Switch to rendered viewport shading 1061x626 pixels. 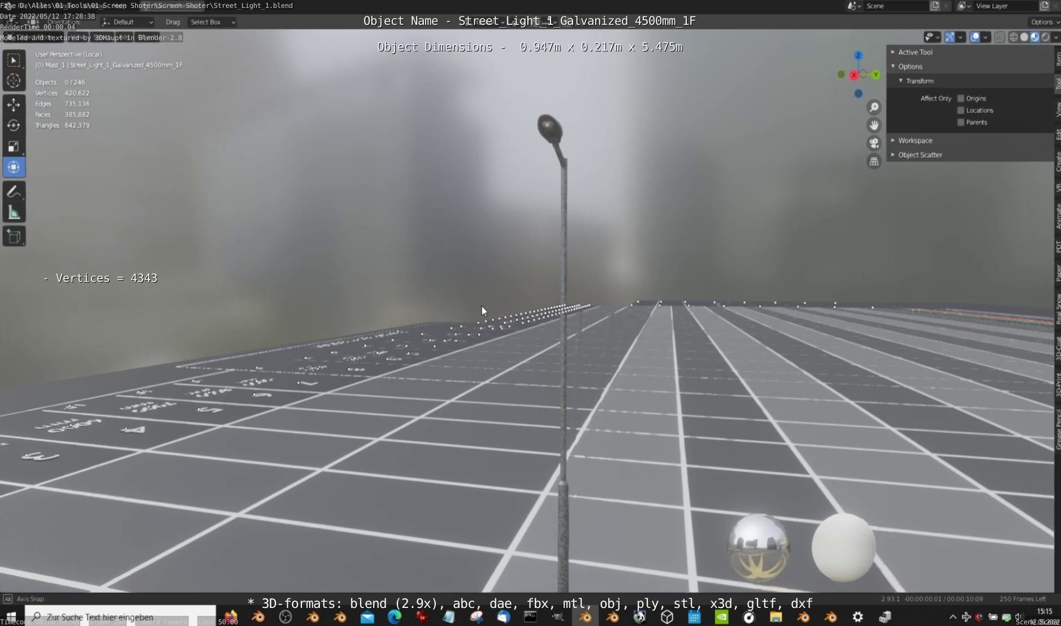coord(1046,37)
